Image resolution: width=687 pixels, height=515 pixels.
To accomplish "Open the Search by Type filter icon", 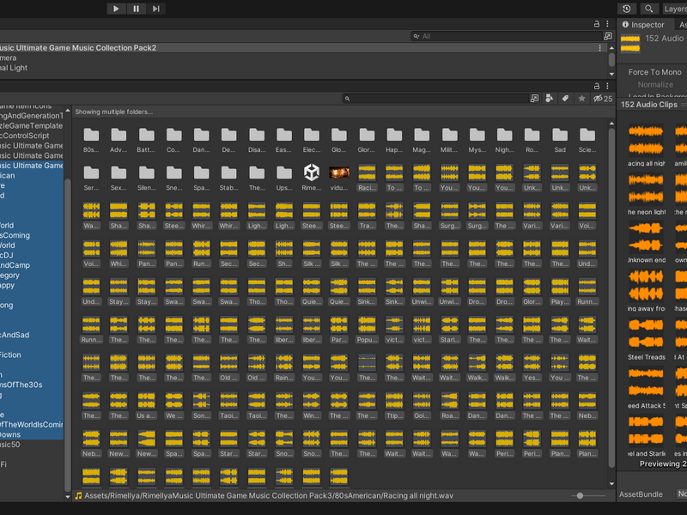I will 550,99.
